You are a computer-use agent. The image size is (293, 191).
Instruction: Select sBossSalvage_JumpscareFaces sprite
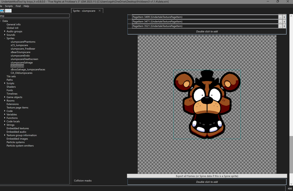[28, 69]
